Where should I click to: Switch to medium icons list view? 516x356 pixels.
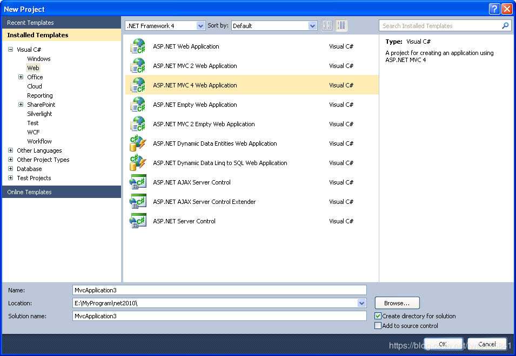coord(341,25)
